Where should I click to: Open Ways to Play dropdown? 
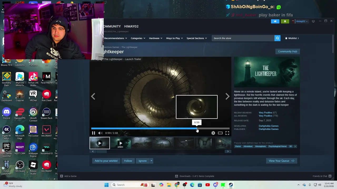(175, 38)
